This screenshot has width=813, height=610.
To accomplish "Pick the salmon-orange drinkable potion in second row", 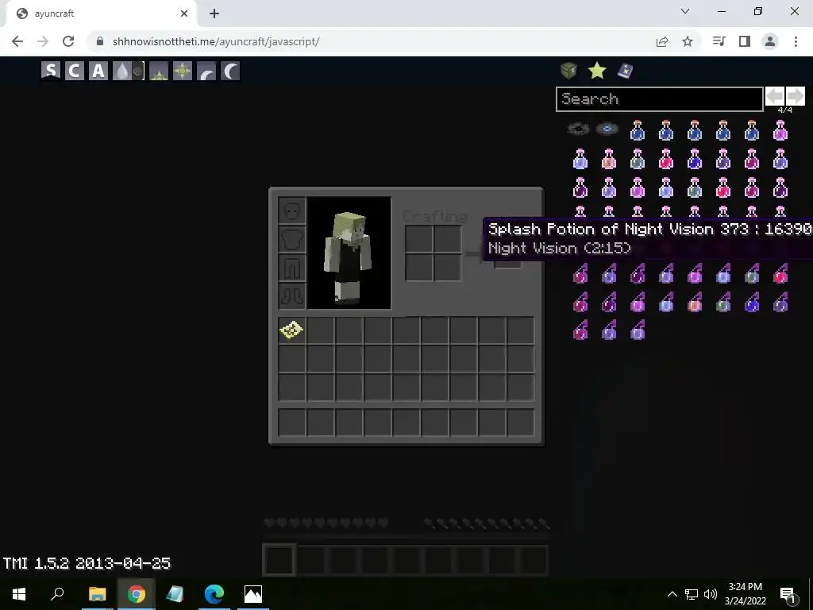I will pyautogui.click(x=609, y=159).
